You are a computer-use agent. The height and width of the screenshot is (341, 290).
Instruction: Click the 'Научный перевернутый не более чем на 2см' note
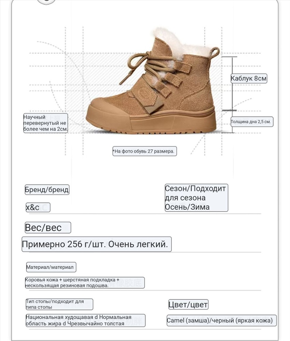point(45,123)
